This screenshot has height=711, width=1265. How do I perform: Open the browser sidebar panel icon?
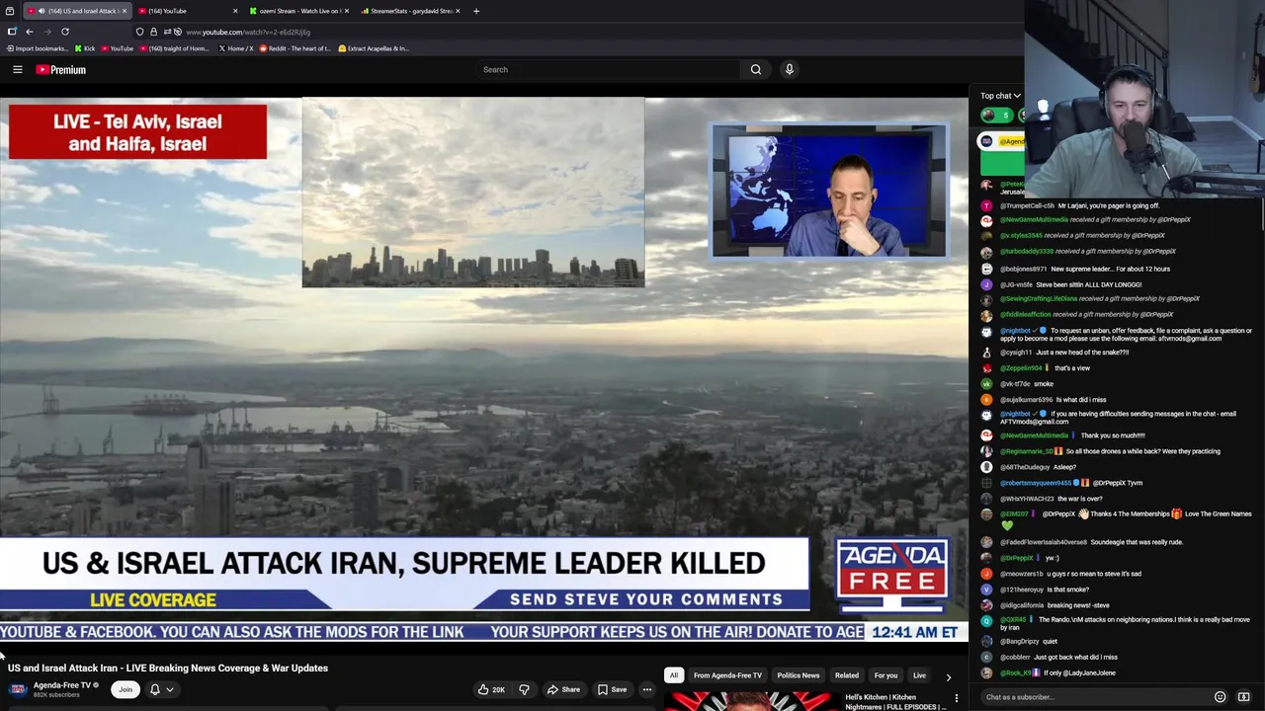(12, 32)
